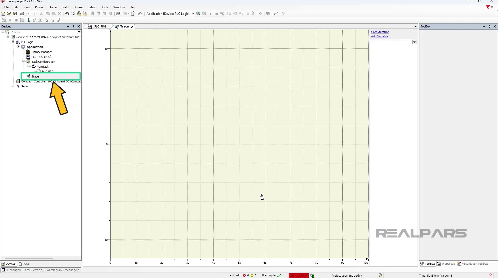Viewport: 498px width, 280px height.
Task: Select the mouse pointer tool in trace toolbar
Action: (46, 20)
